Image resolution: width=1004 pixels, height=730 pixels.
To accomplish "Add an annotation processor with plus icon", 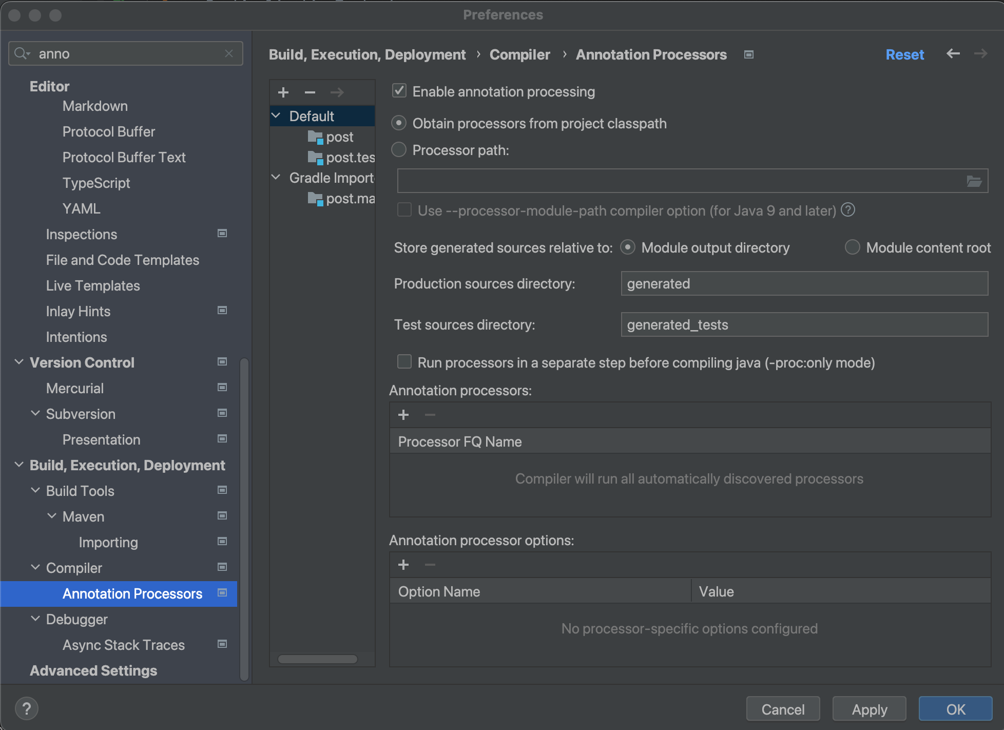I will 403,415.
